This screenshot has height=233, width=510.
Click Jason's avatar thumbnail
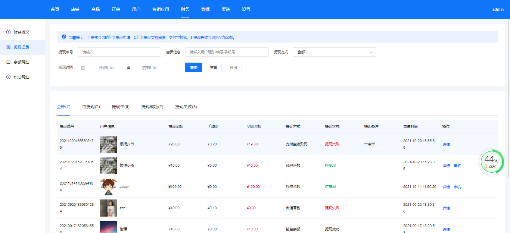pyautogui.click(x=109, y=187)
